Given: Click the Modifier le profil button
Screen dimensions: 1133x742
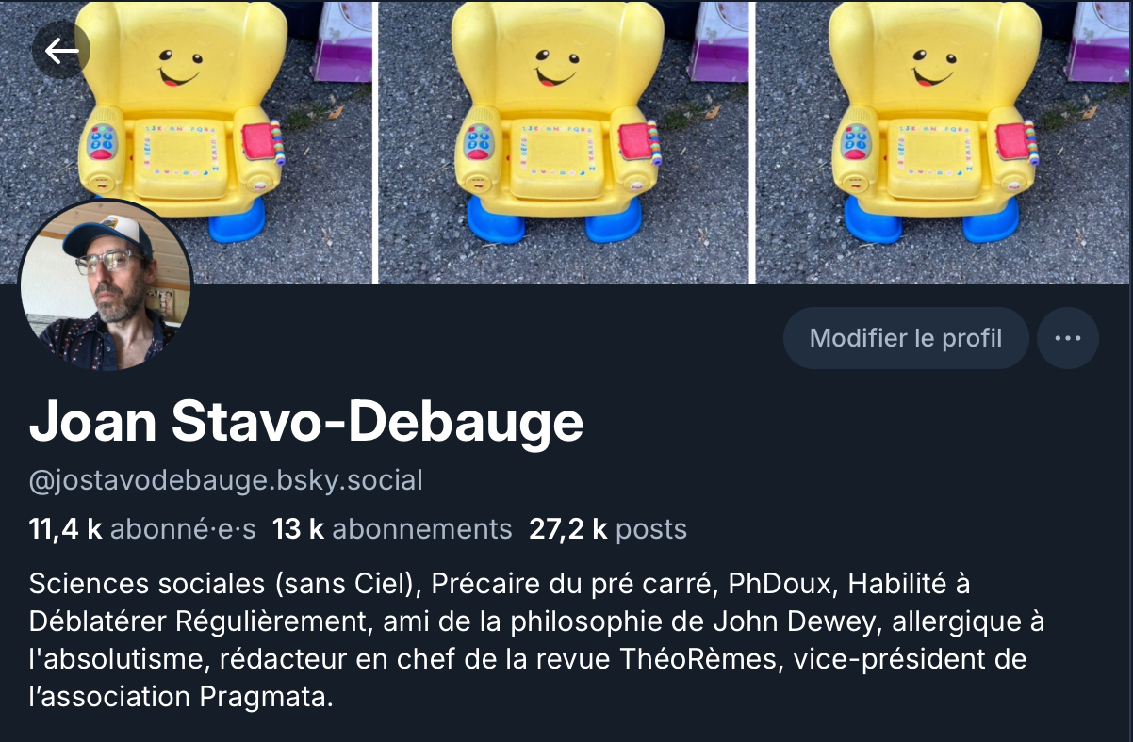Looking at the screenshot, I should coord(905,338).
